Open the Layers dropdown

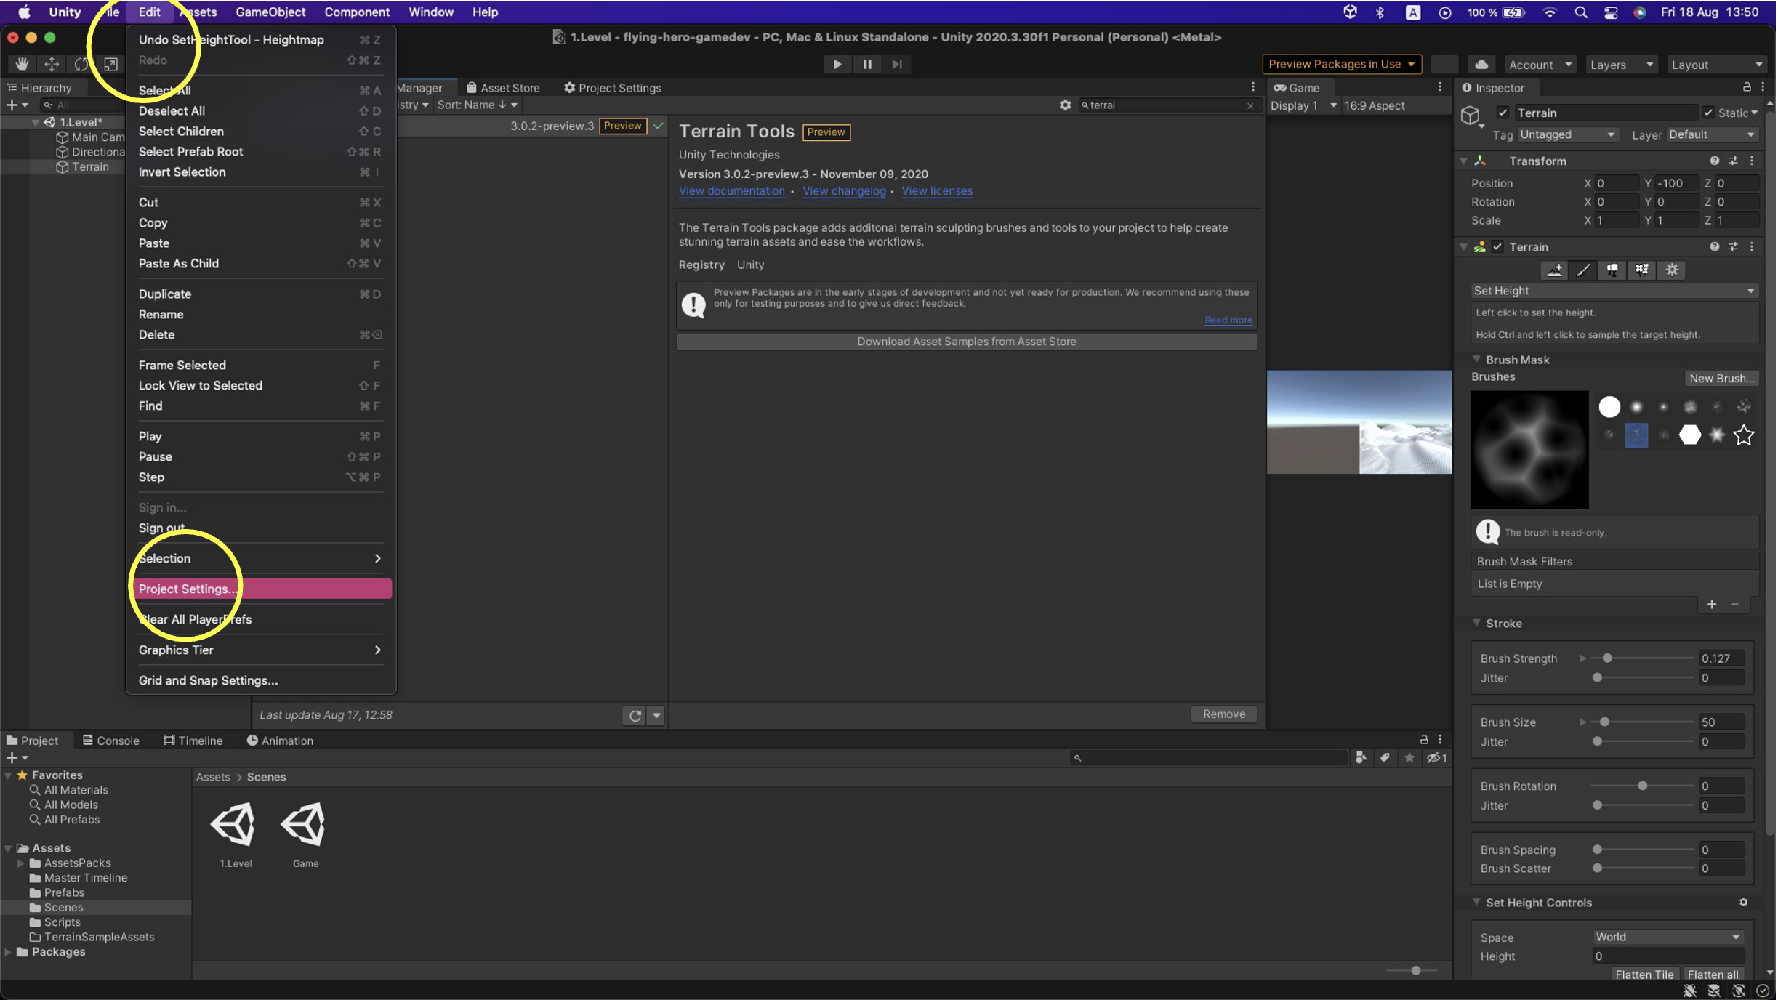[x=1621, y=65]
